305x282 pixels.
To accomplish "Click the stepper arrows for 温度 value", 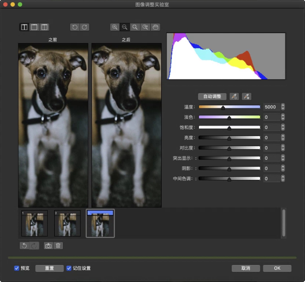I will point(283,107).
